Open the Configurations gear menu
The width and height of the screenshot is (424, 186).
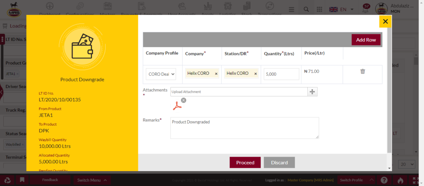click(80, 7)
